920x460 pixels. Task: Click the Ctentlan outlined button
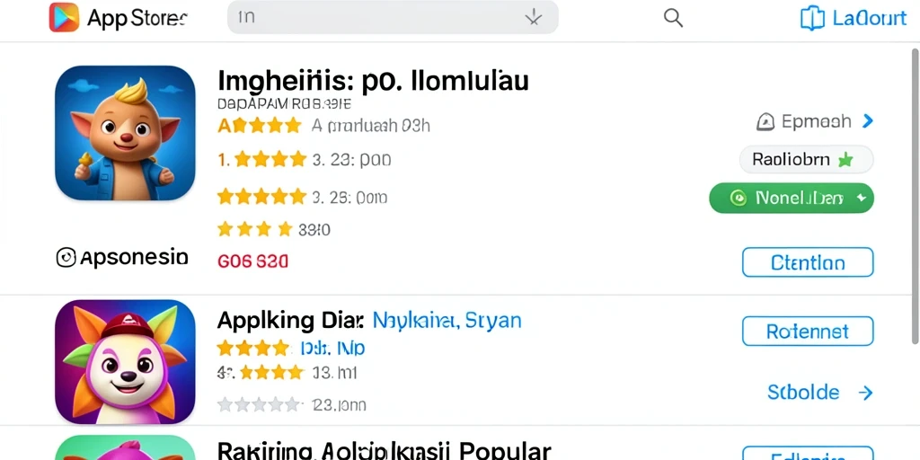tap(808, 262)
